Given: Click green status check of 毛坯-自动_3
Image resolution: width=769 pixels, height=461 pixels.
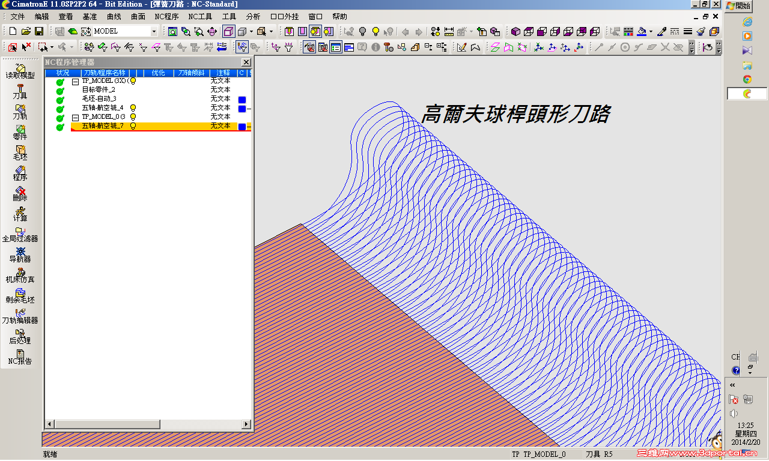Looking at the screenshot, I should (60, 100).
